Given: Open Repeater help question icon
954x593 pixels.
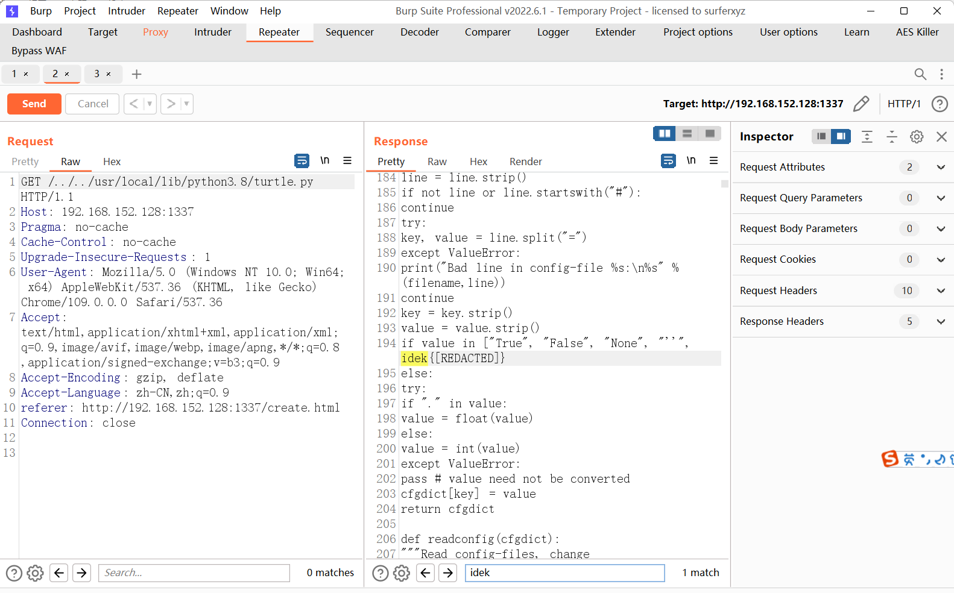Looking at the screenshot, I should click(x=940, y=104).
